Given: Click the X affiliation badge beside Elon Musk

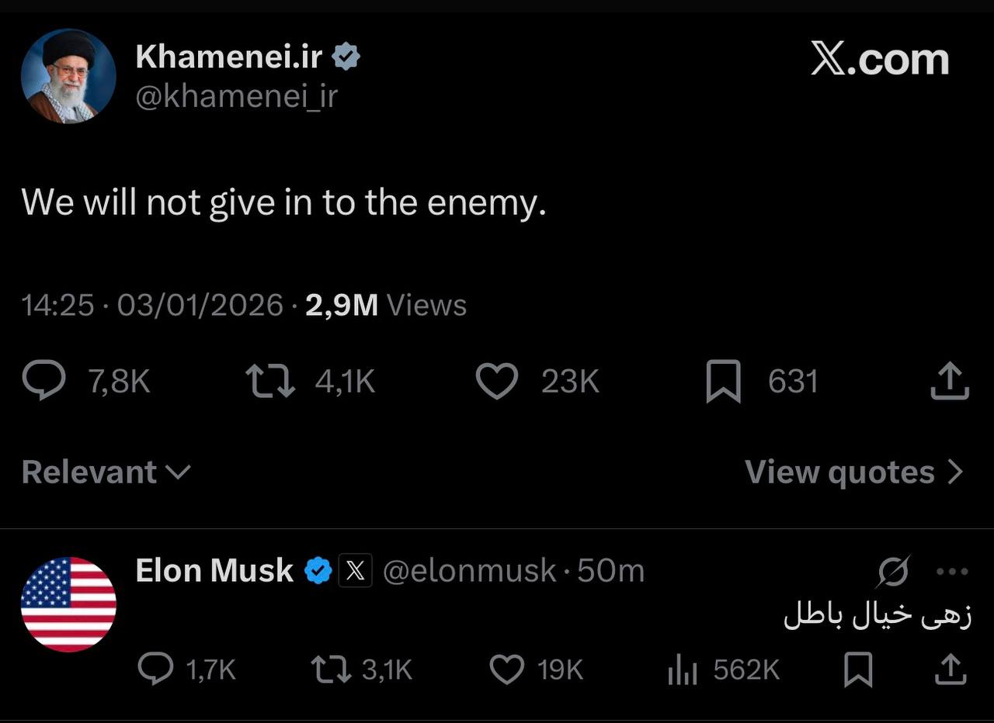Looking at the screenshot, I should tap(355, 571).
